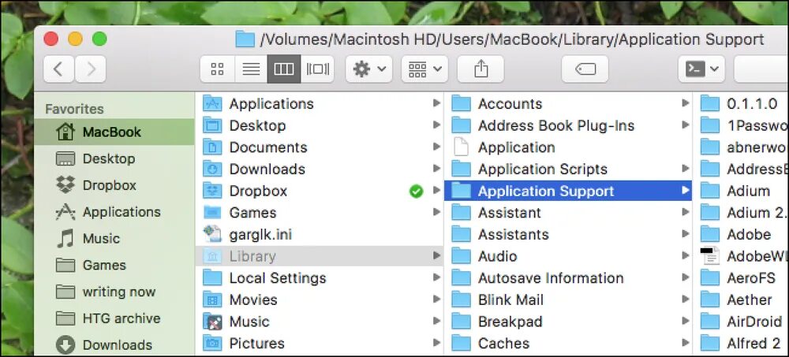The image size is (789, 357).
Task: Expand Caches via its disclosure arrow
Action: [x=685, y=343]
